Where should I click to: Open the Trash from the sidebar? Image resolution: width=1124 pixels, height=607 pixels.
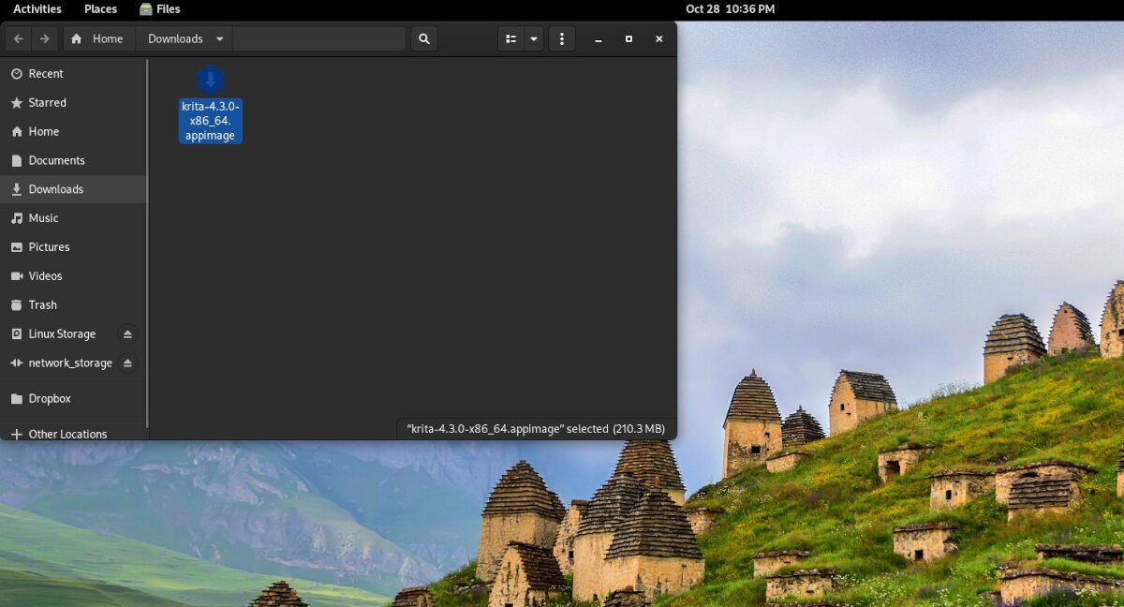coord(41,304)
